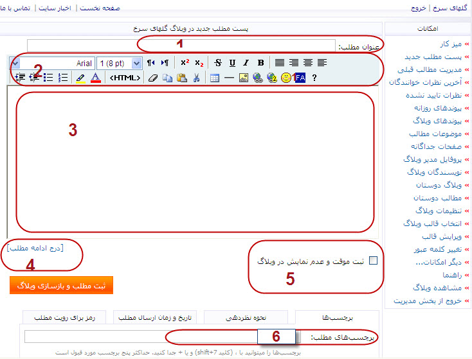Click into the post tags input field
This screenshot has width=472, height=359.
click(163, 337)
